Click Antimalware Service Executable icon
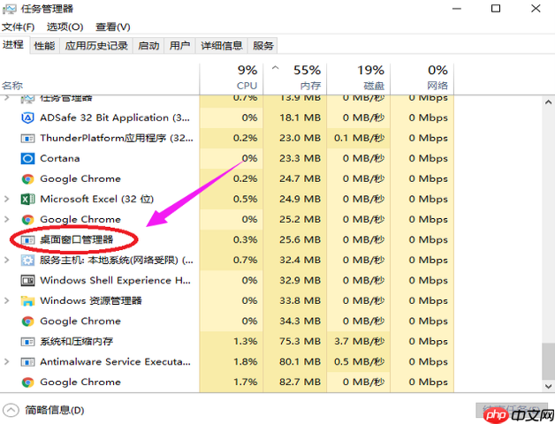Viewport: 555px width, 424px height. point(27,362)
